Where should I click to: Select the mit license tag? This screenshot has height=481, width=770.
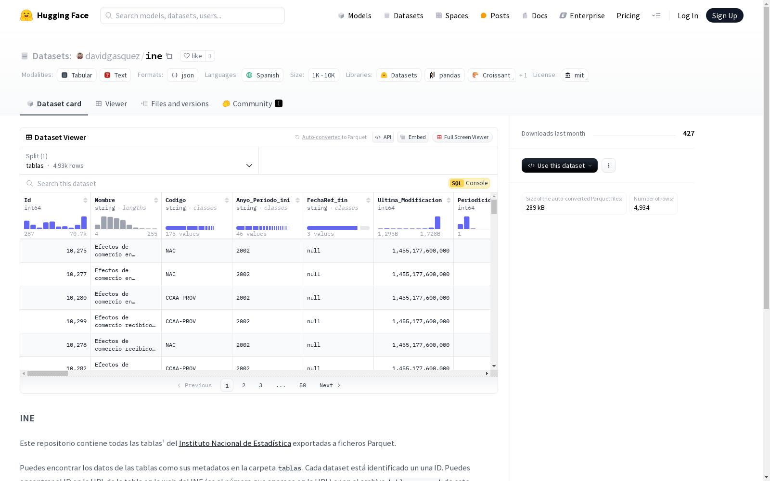pos(575,75)
